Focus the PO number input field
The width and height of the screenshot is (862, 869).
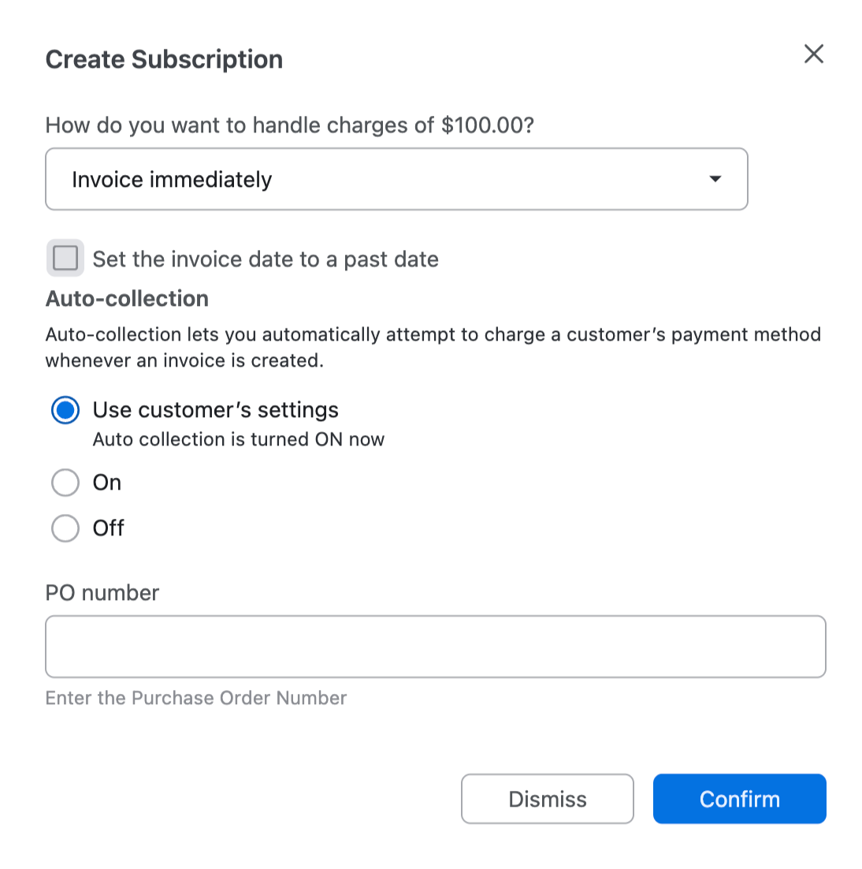[435, 647]
